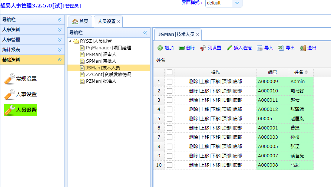Image resolution: width=331 pixels, height=187 pixels.
Task: Open PrjManager|项目经理 tree item
Action: (109, 48)
